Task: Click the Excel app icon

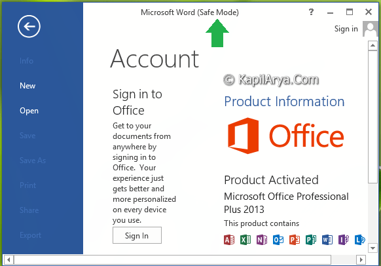Action: click(x=245, y=240)
